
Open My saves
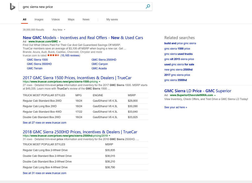click(112, 19)
